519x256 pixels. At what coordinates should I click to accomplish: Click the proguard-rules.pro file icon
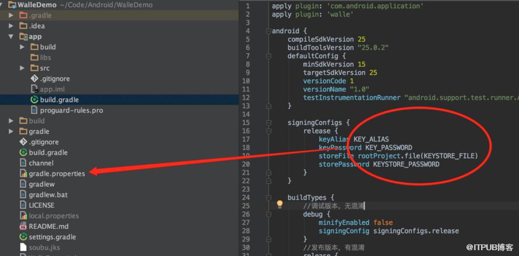coord(34,110)
